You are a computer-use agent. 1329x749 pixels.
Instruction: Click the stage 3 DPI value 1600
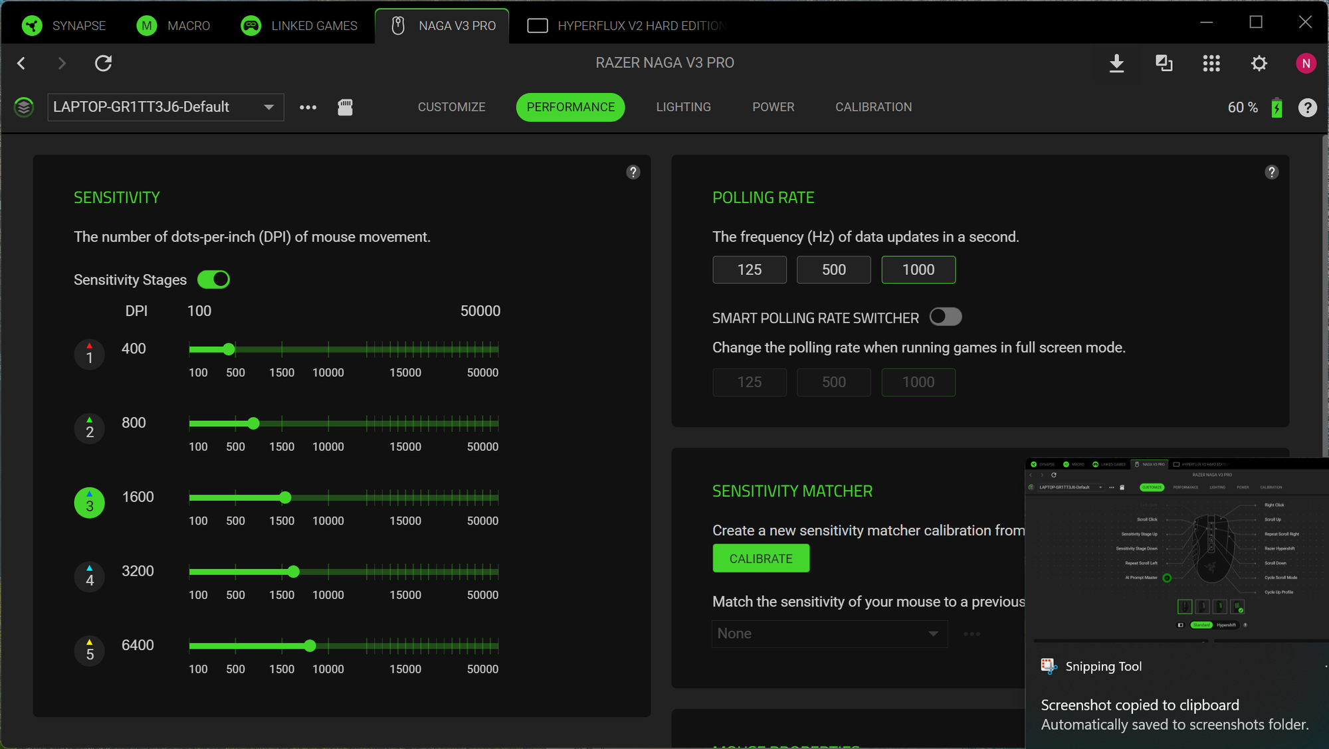[x=138, y=497]
